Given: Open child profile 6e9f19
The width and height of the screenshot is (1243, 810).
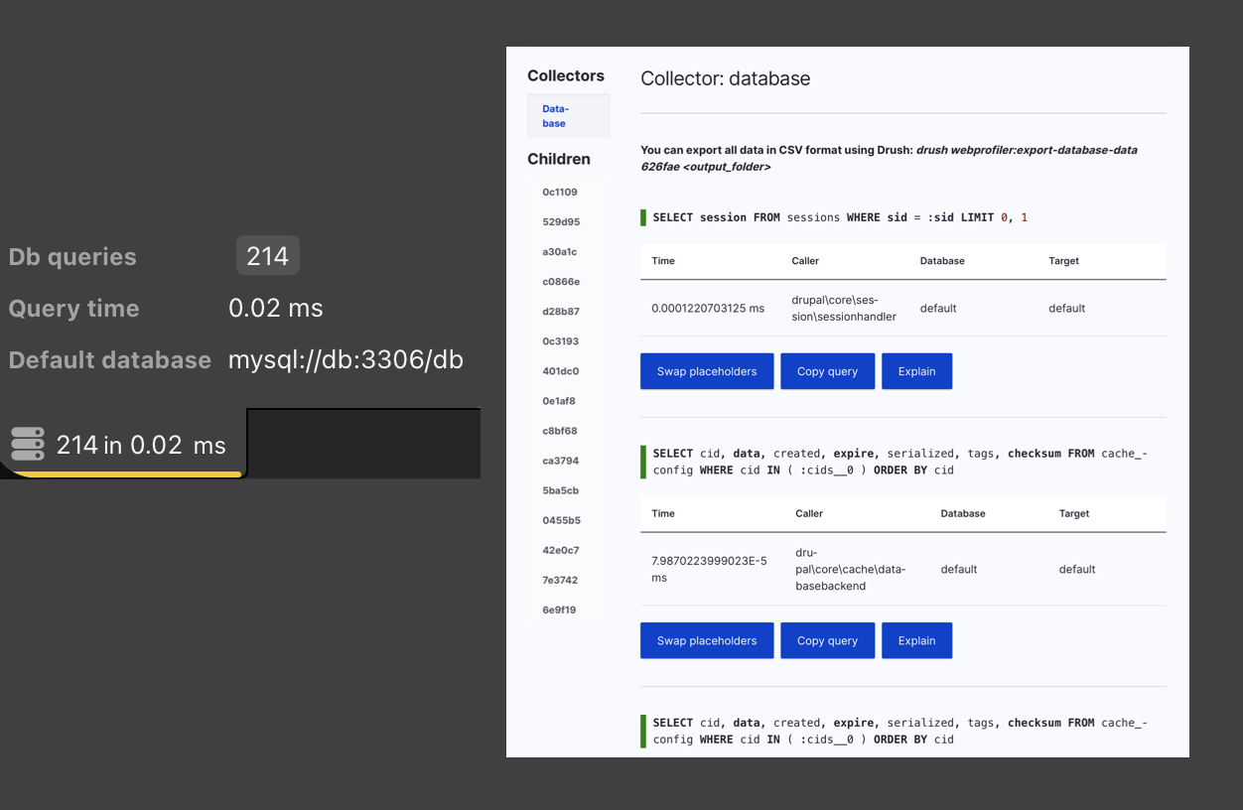Looking at the screenshot, I should tap(559, 609).
